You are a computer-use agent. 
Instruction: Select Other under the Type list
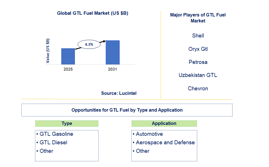(45, 151)
